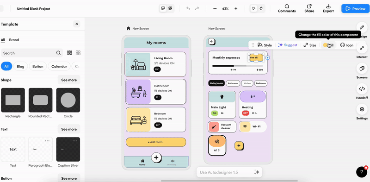Open the Interact panel icon

click(362, 48)
